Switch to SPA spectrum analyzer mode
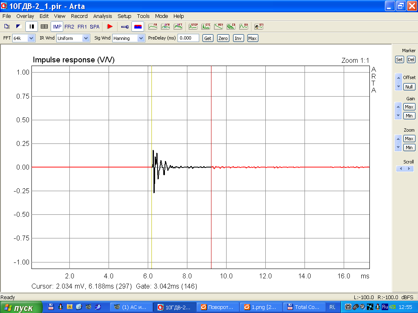The image size is (418, 313). (95, 26)
